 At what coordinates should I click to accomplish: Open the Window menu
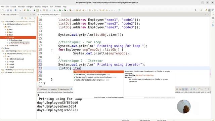[58, 7]
